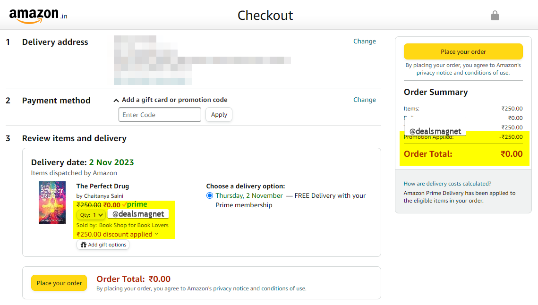
Task: Click the Amazon.in logo
Action: click(x=38, y=16)
